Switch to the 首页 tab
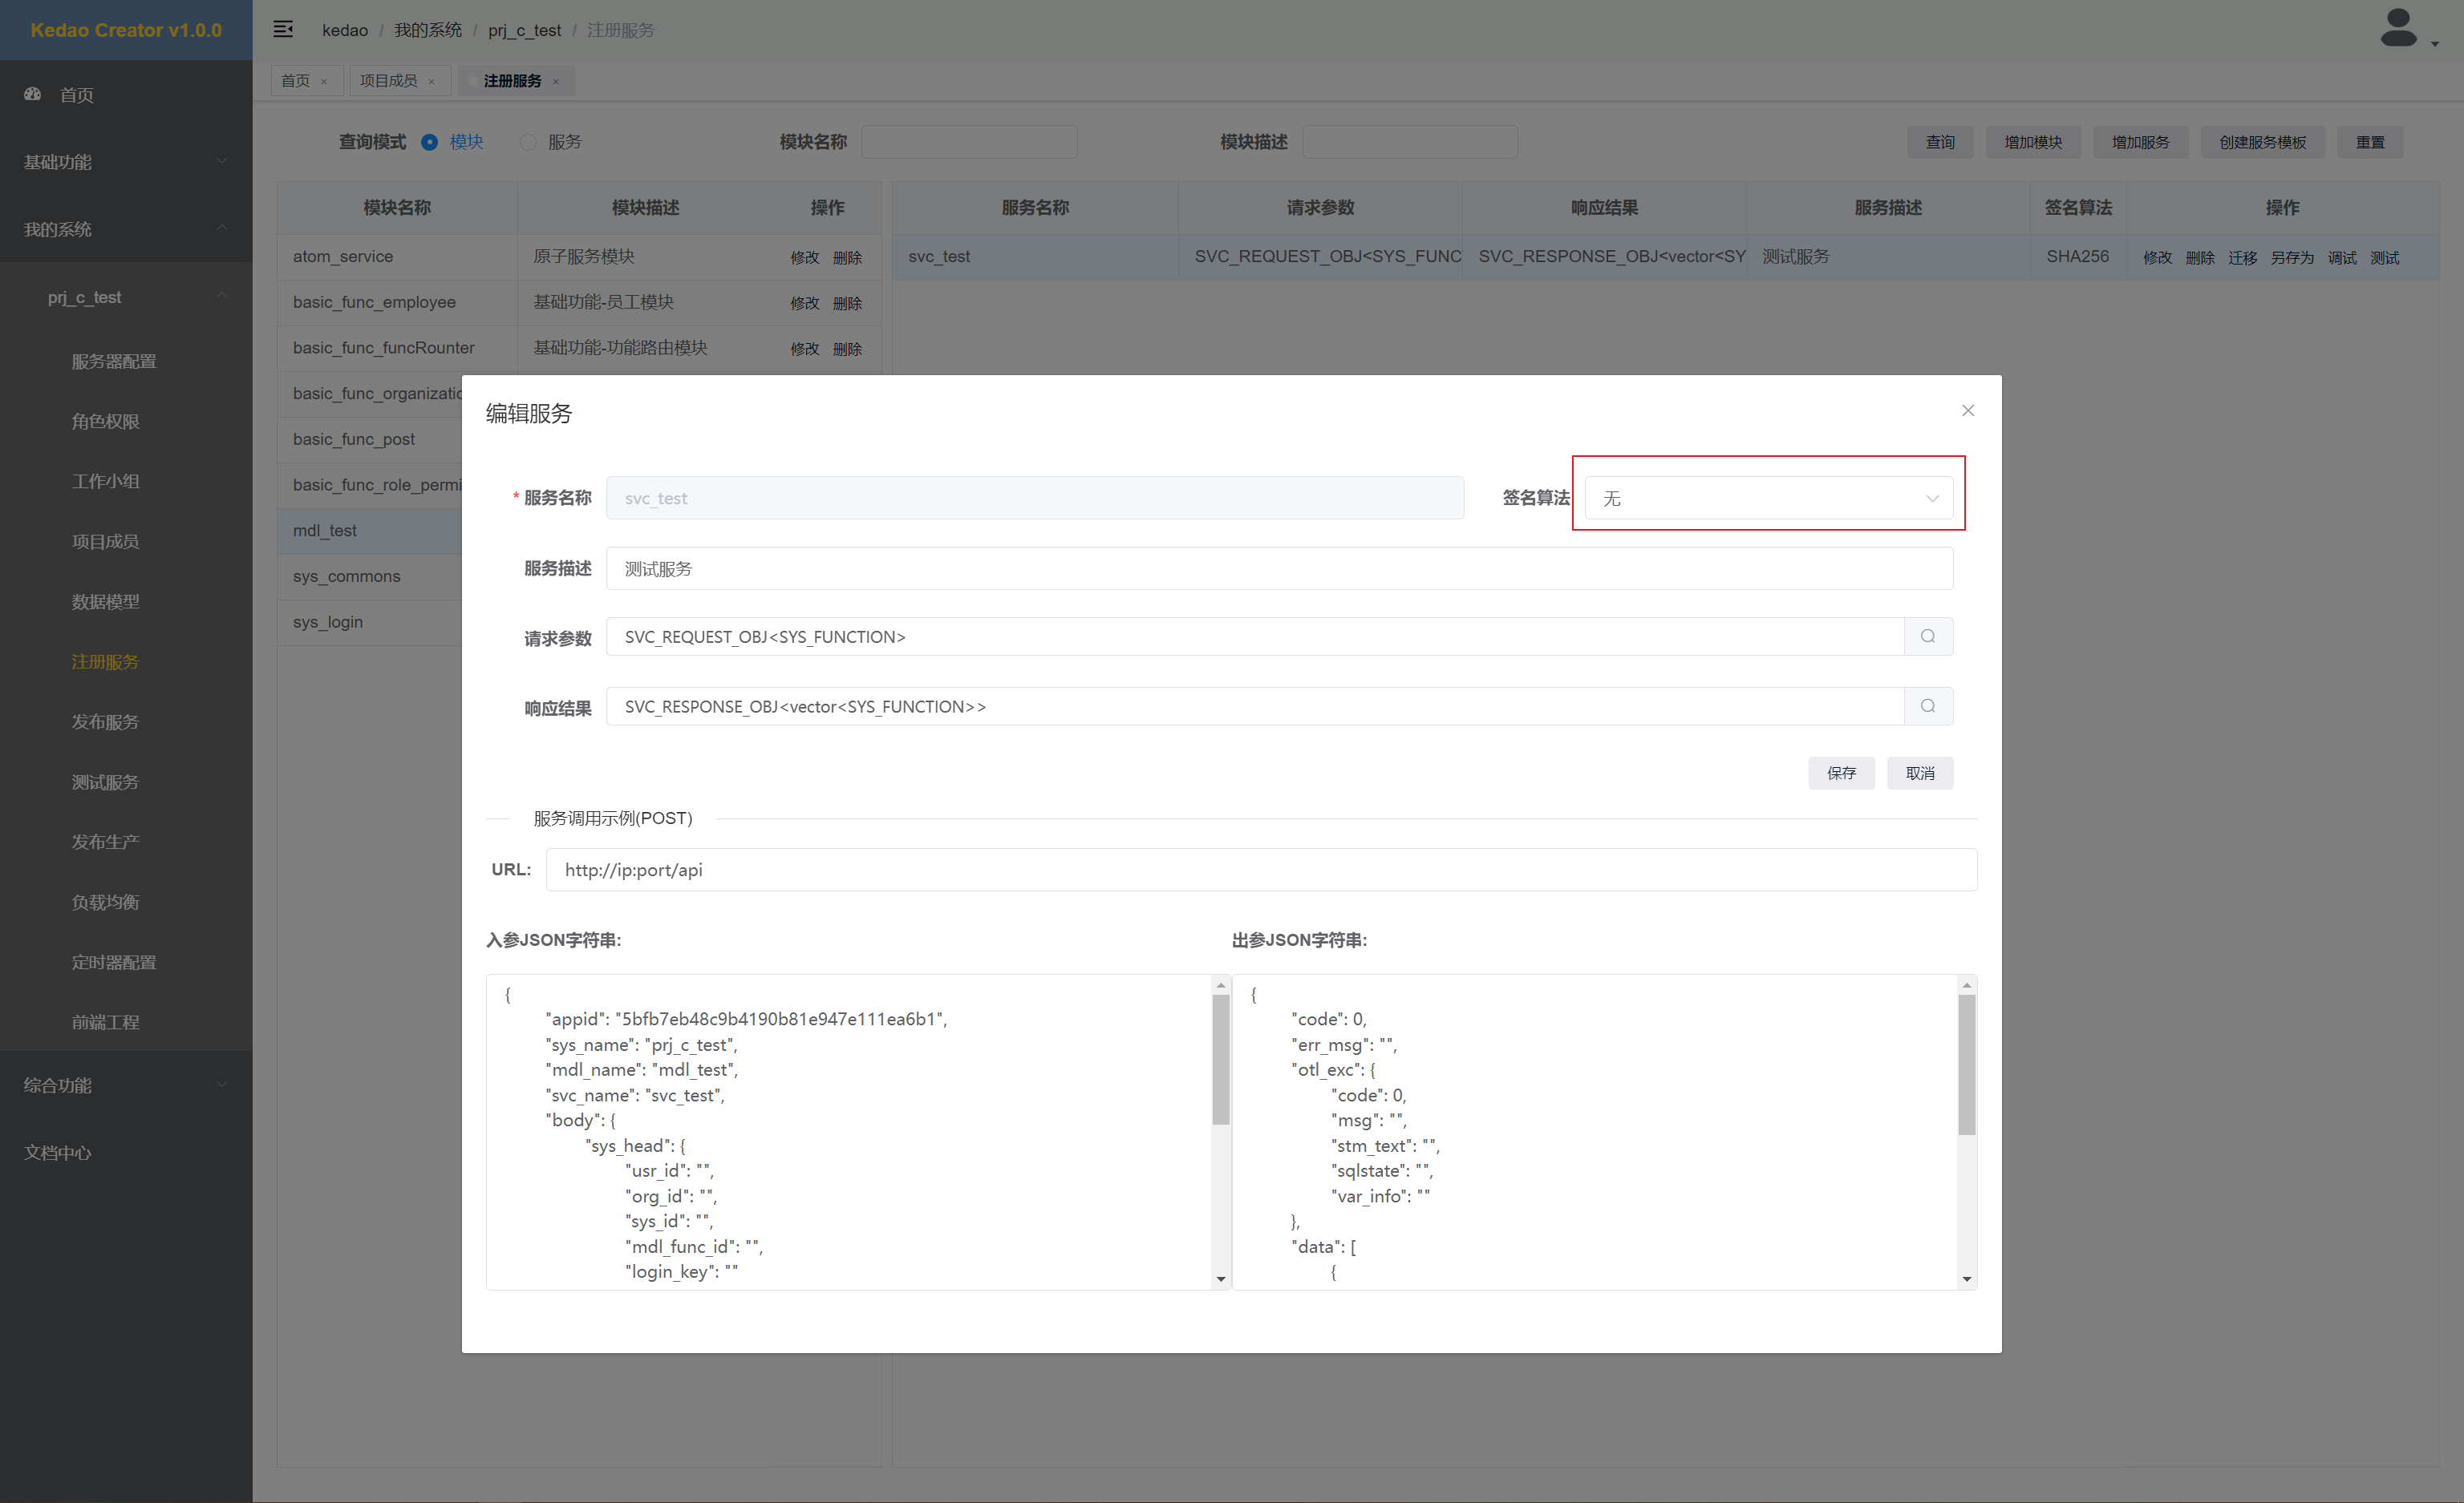The height and width of the screenshot is (1503, 2464). 295,81
